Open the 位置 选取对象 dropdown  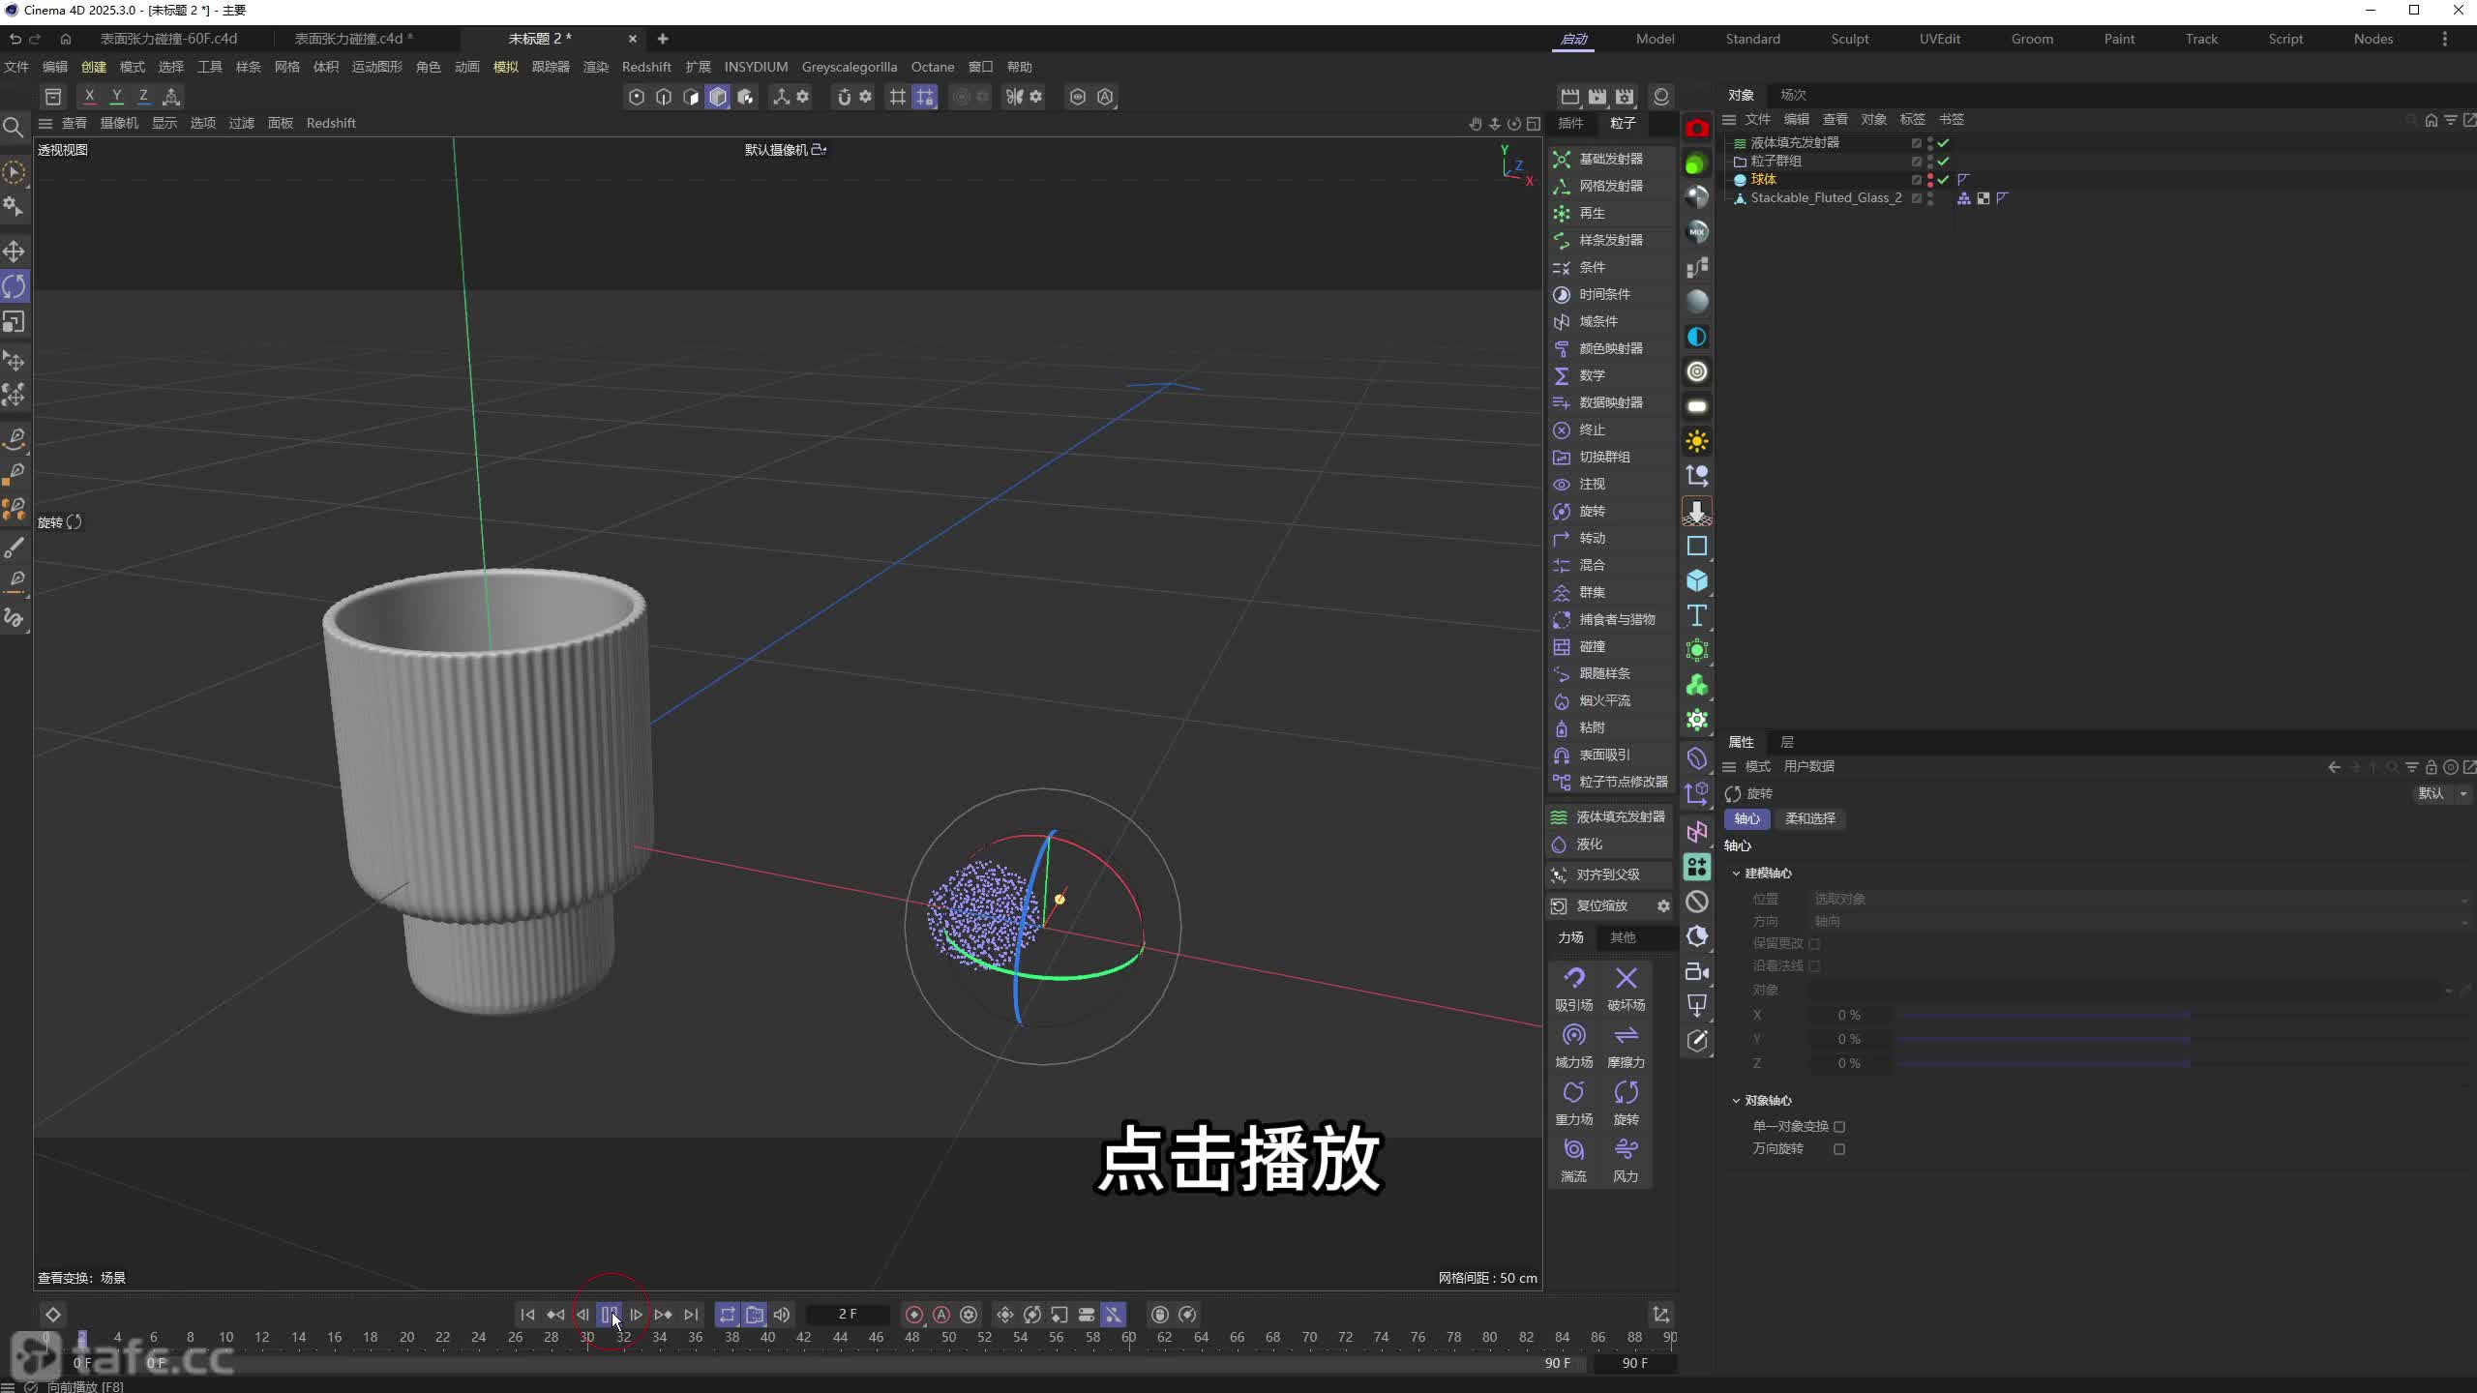tap(2140, 899)
